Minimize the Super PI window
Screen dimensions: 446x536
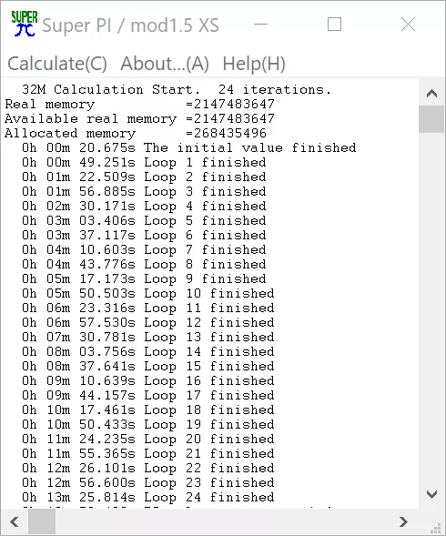(x=260, y=25)
